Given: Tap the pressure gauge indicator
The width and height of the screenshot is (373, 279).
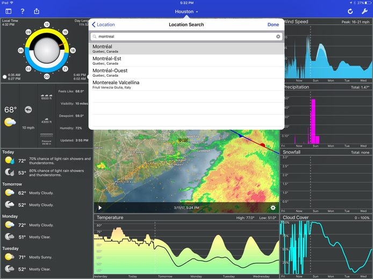Looking at the screenshot, I should (46, 135).
